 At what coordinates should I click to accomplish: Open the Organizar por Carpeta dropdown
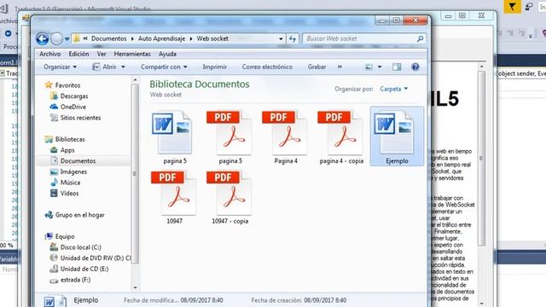393,89
